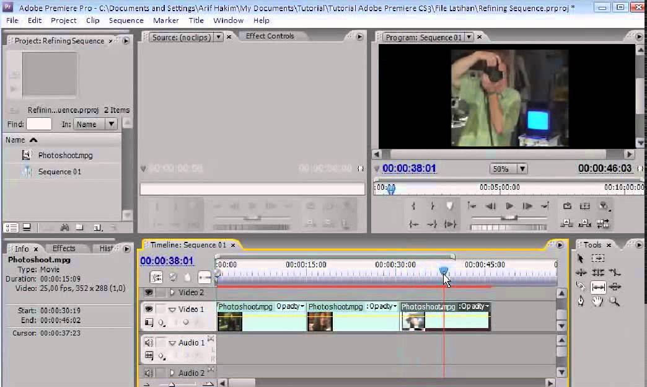
Task: Open the In: Name dropdown
Action: (111, 124)
